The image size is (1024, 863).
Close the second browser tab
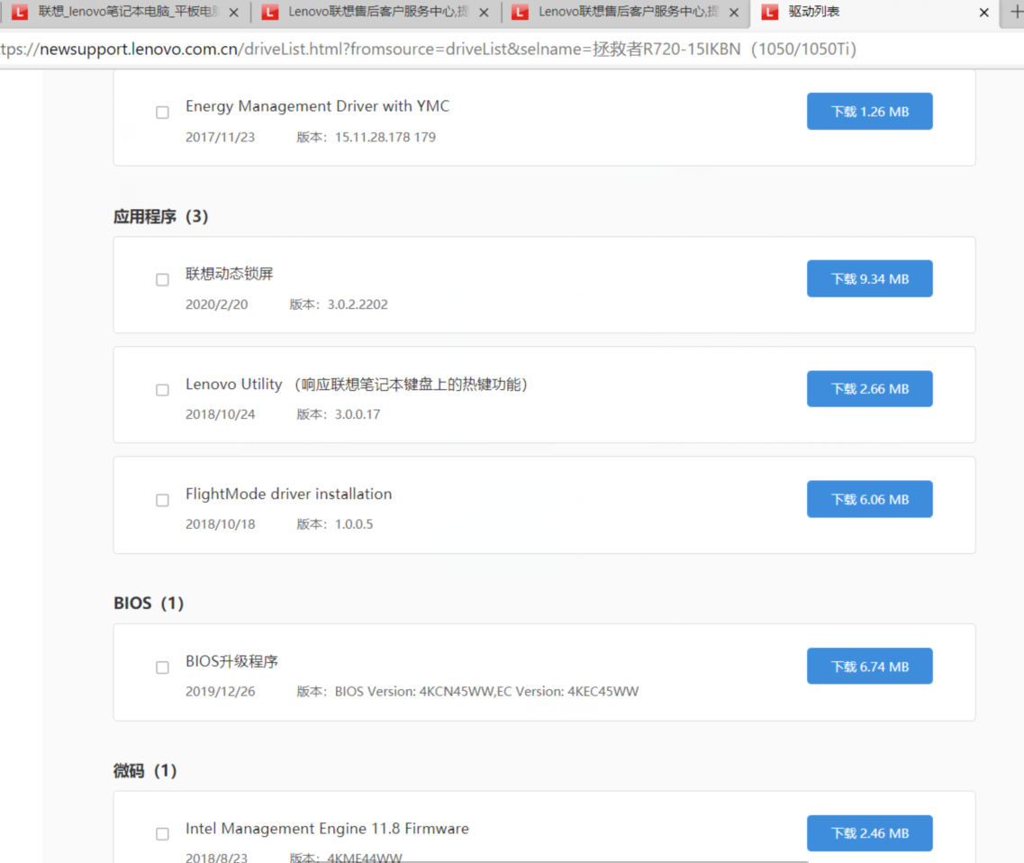click(484, 13)
